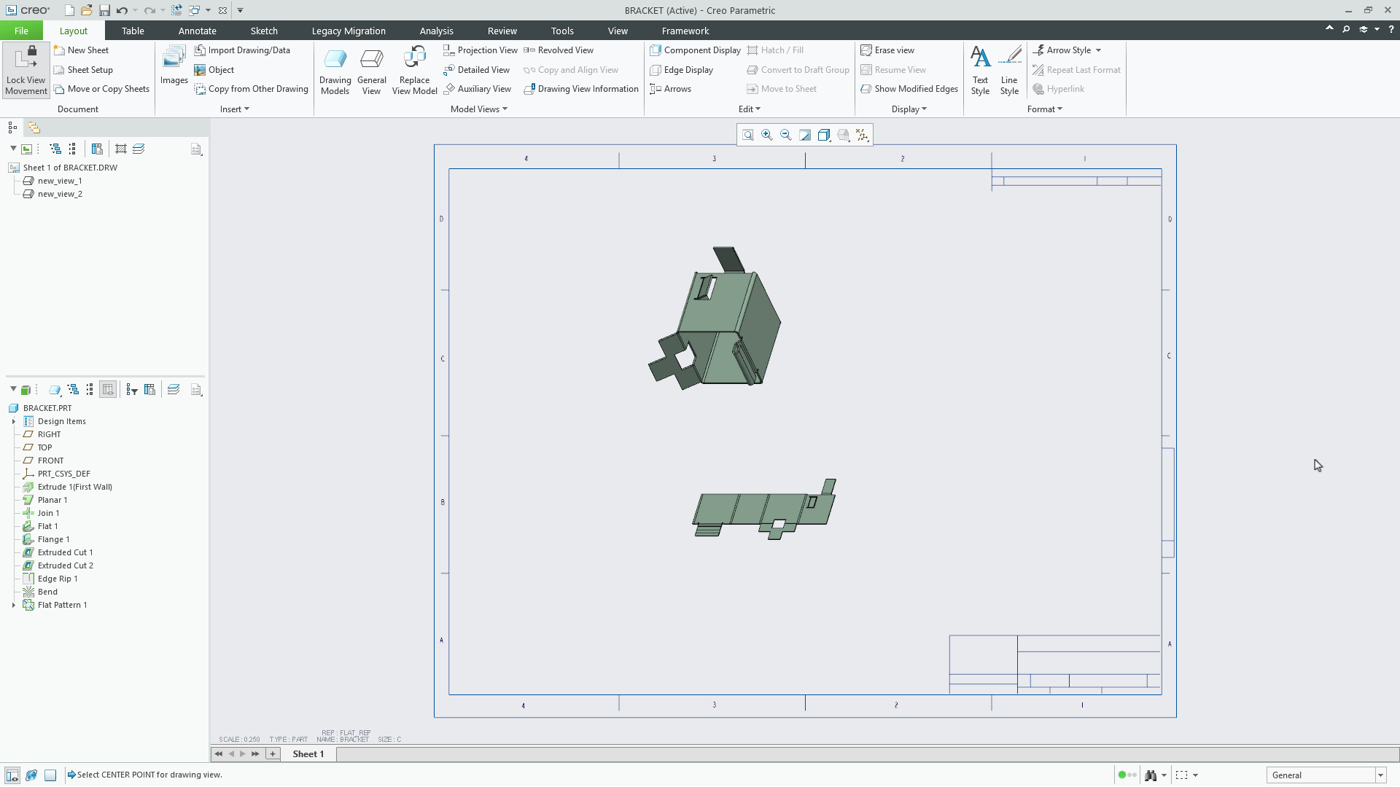Click Refit zoom icon in graphics toolbar
Screen dimensions: 1400x787
[x=748, y=135]
